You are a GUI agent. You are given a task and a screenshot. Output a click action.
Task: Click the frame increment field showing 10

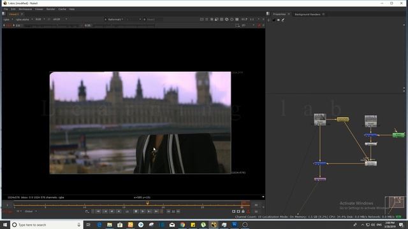click(173, 211)
